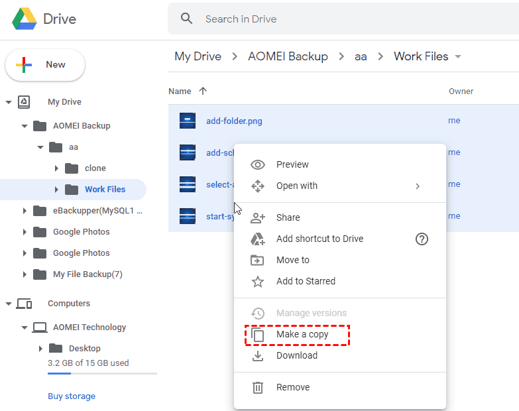Go to AOMEI Backup breadcrumb
519x411 pixels.
click(x=288, y=56)
